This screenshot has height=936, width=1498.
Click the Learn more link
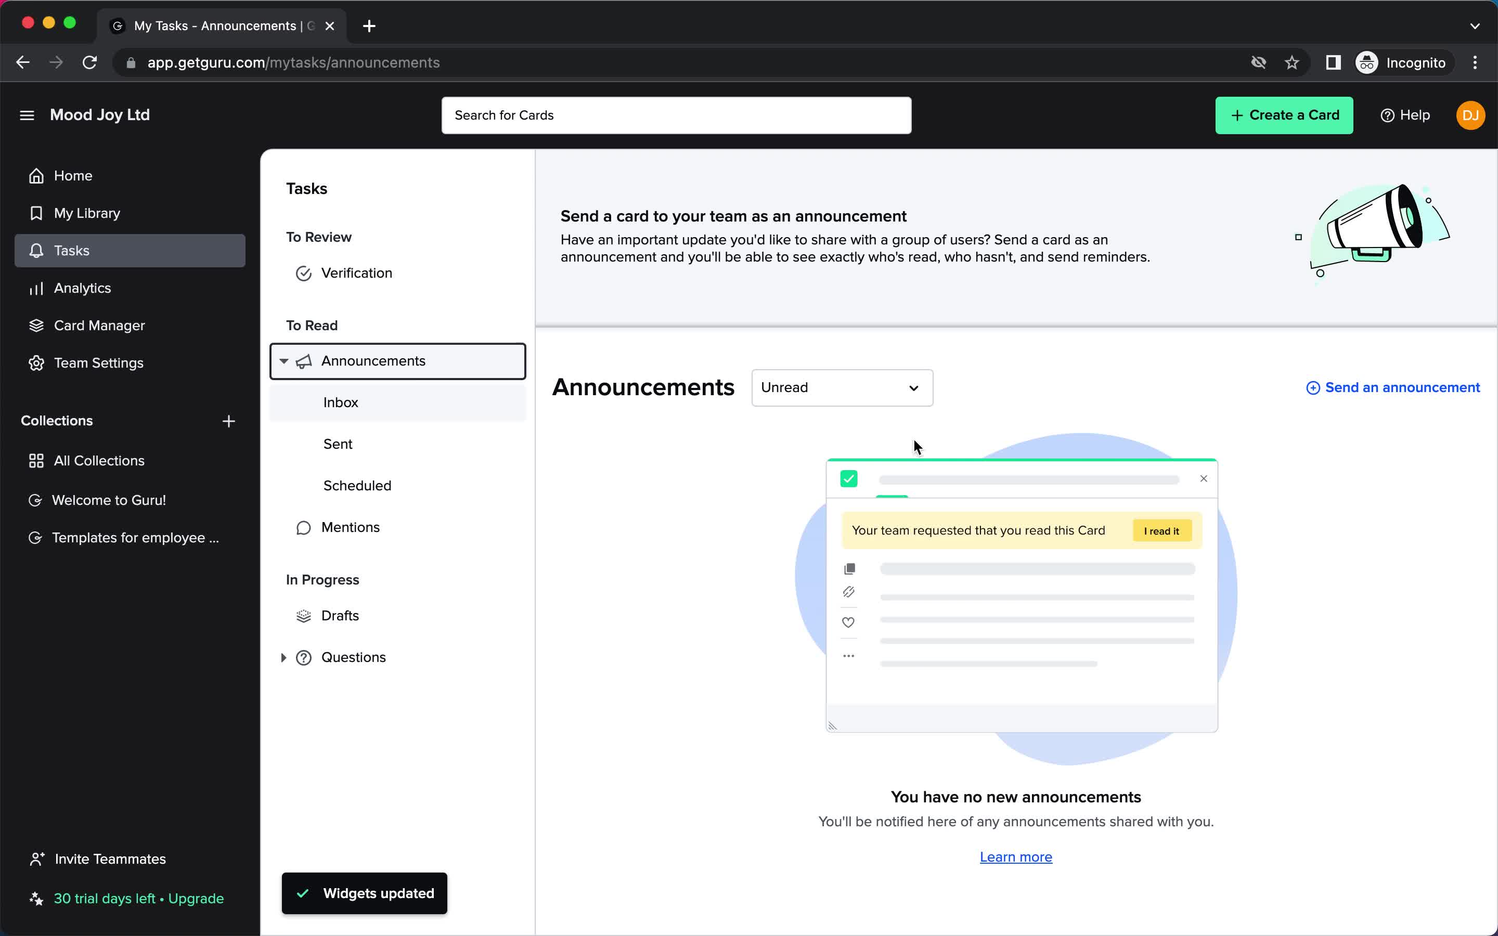pyautogui.click(x=1016, y=856)
